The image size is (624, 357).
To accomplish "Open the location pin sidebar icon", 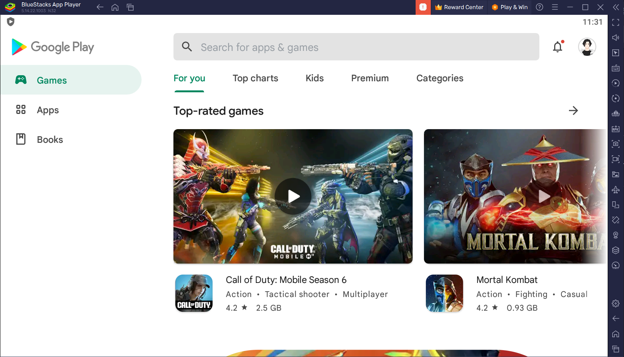I will pyautogui.click(x=616, y=235).
